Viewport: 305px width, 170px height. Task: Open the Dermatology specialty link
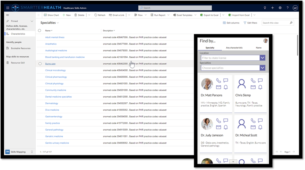(x=52, y=103)
